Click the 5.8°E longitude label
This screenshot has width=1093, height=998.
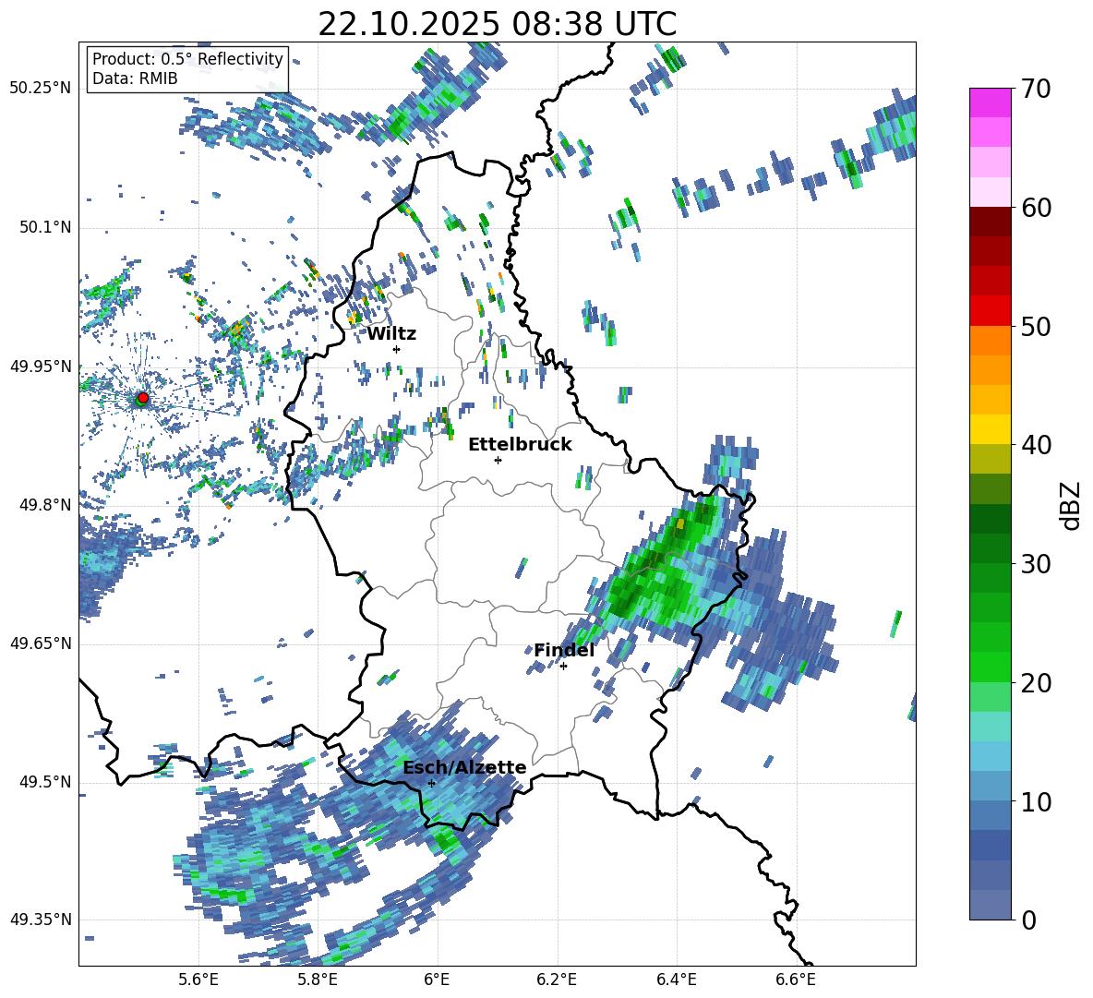coord(318,980)
